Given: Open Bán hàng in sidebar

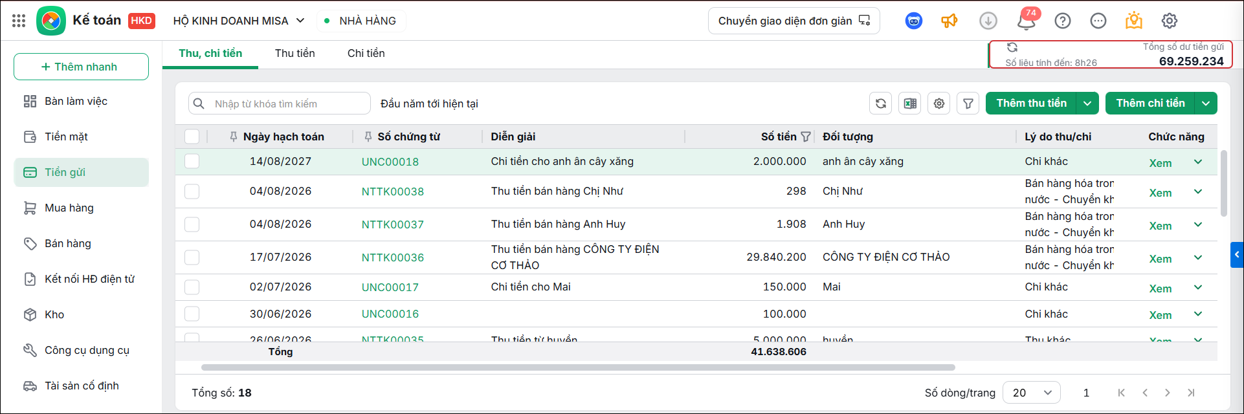Looking at the screenshot, I should pos(81,243).
